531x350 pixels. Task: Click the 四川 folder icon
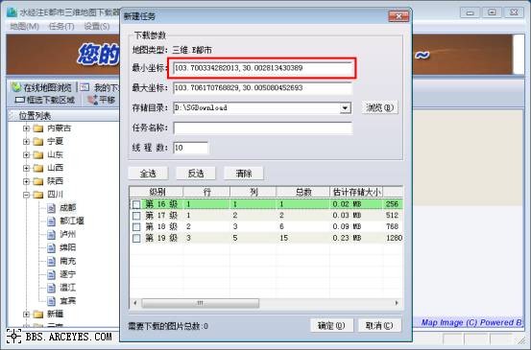point(38,195)
